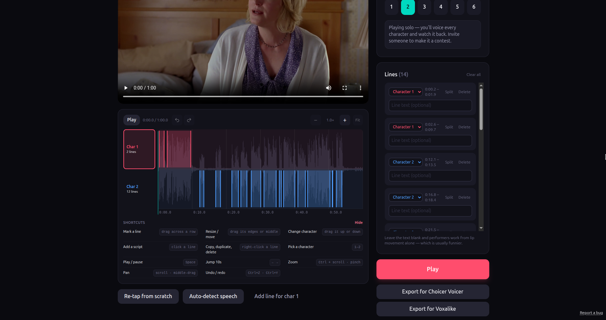Split the line at 0:02.6–0:09.7

pos(449,127)
